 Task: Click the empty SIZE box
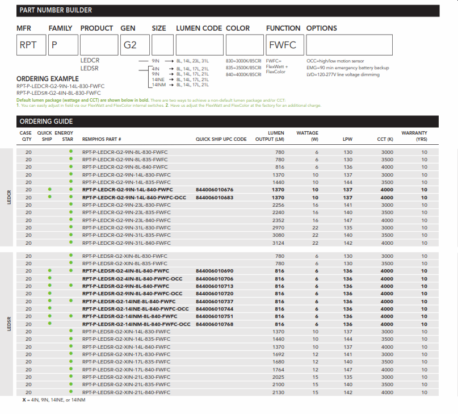coord(162,45)
